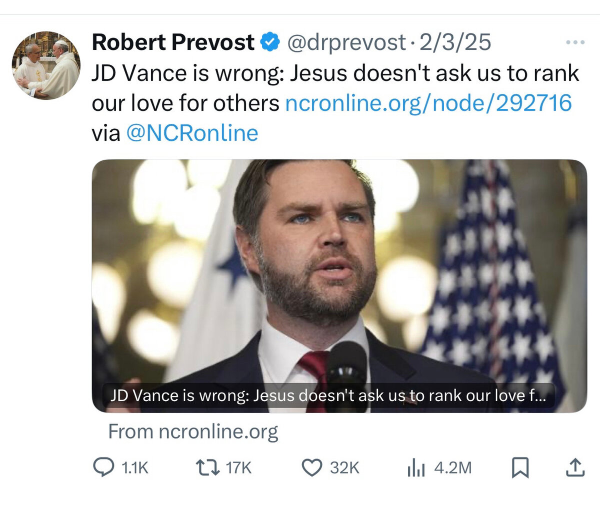Click the reply speech bubble icon
This screenshot has height=506, width=600.
click(103, 468)
